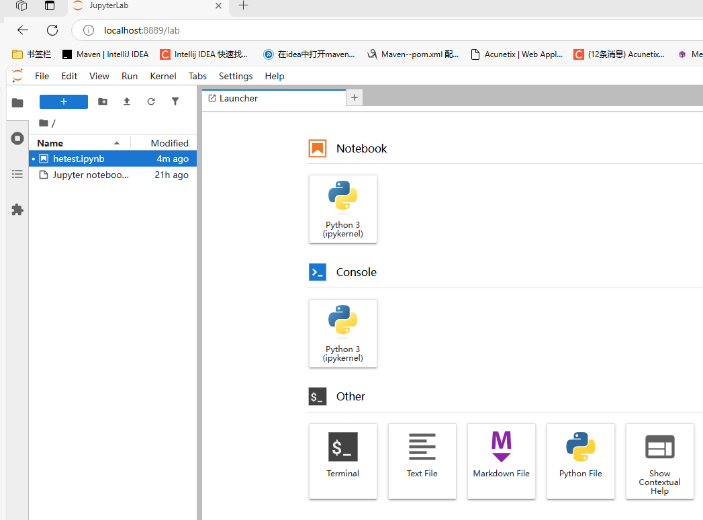The width and height of the screenshot is (703, 520).
Task: Open the Tabs menu
Action: point(197,76)
